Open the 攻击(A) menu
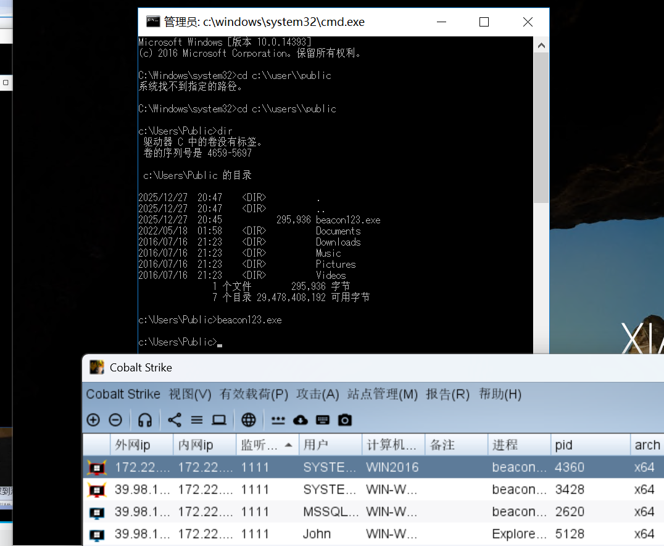Image resolution: width=664 pixels, height=546 pixels. coord(318,394)
